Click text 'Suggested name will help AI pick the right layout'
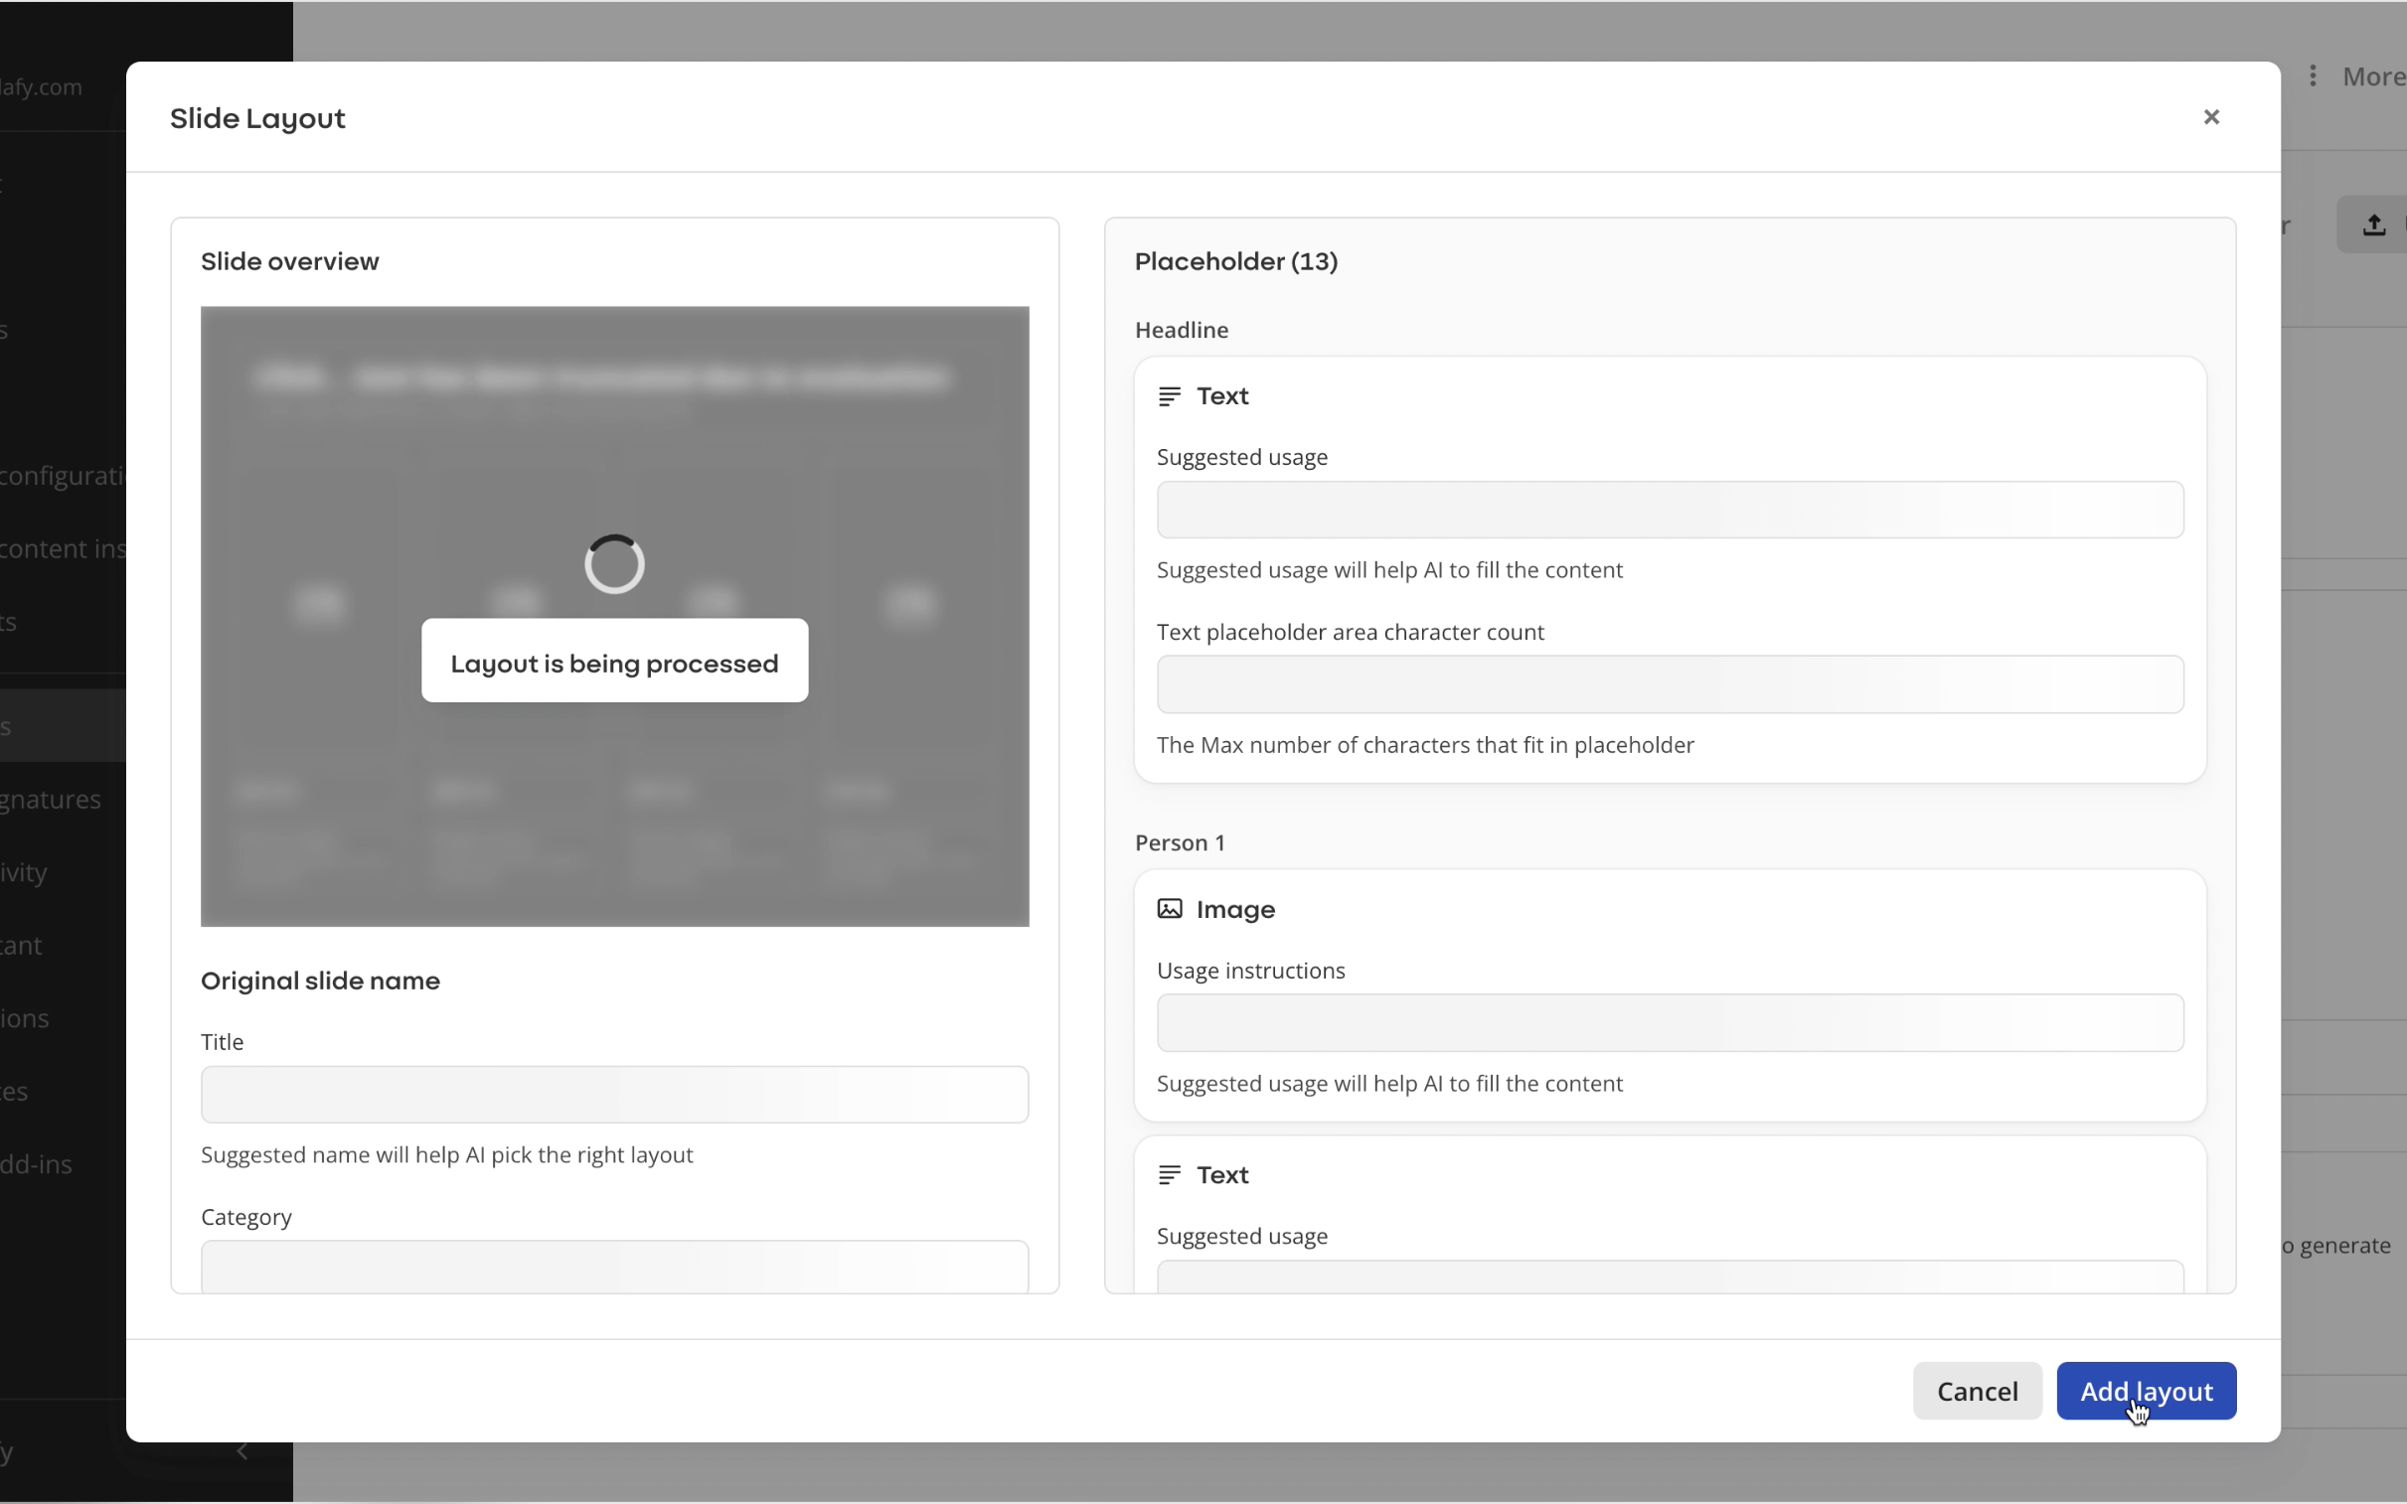The height and width of the screenshot is (1504, 2407). click(447, 1155)
